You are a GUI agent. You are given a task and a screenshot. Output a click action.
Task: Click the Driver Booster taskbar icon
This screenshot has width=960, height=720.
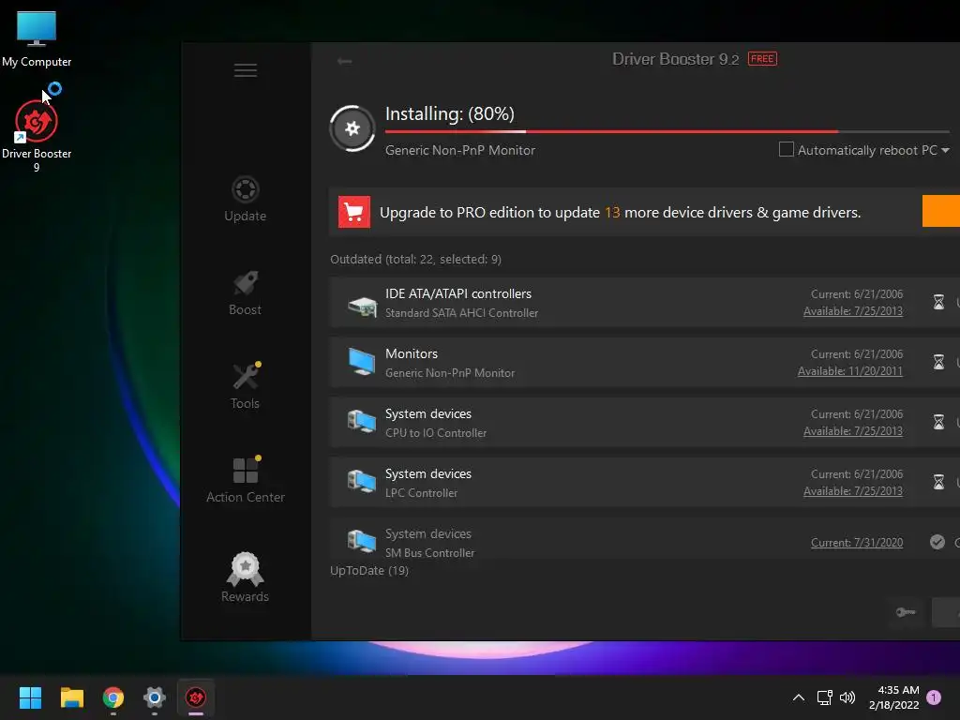tap(196, 697)
